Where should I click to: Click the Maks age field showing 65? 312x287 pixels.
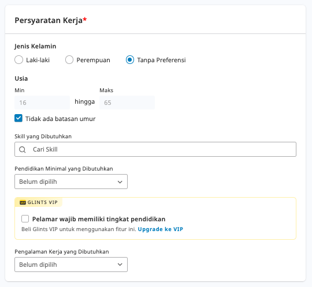(127, 103)
